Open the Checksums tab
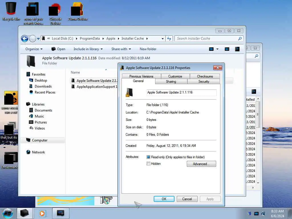The width and height of the screenshot is (292, 219). (205, 76)
